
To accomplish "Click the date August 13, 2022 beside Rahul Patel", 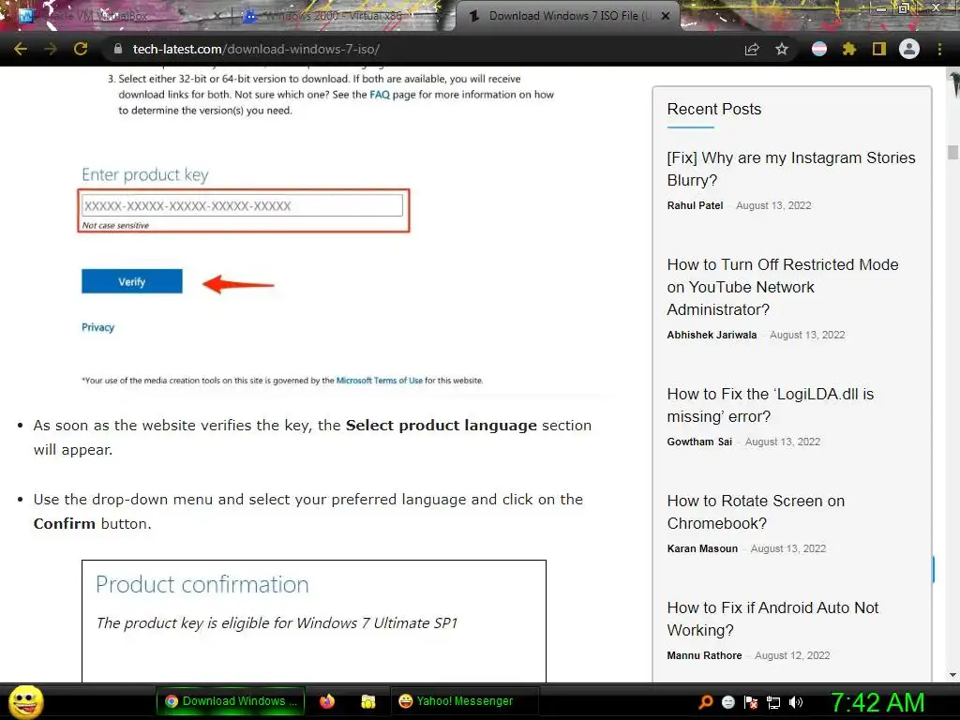I will (x=773, y=205).
